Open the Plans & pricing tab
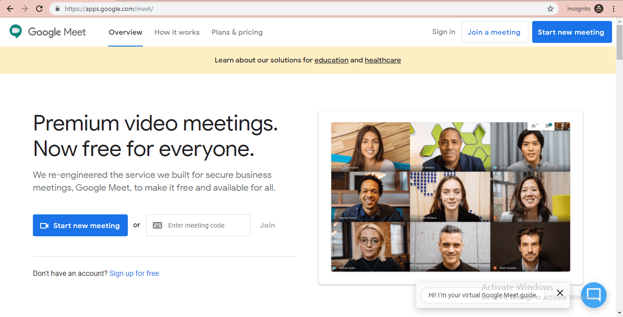 tap(237, 32)
